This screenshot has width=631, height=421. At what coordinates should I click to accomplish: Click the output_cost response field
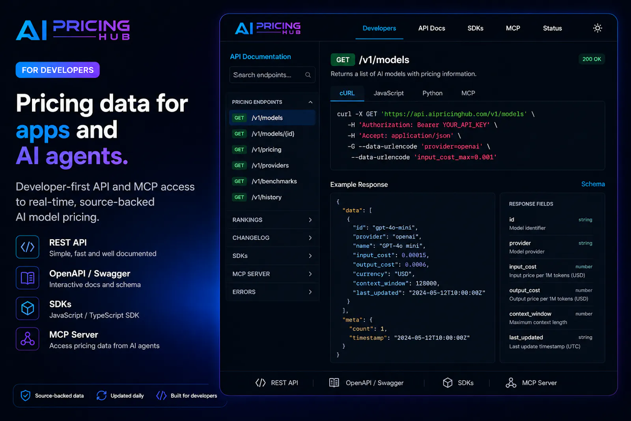pyautogui.click(x=551, y=294)
